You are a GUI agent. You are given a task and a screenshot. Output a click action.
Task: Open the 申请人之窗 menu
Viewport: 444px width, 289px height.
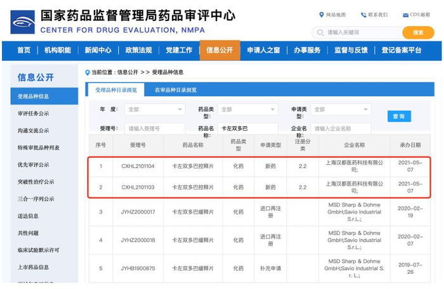point(263,50)
